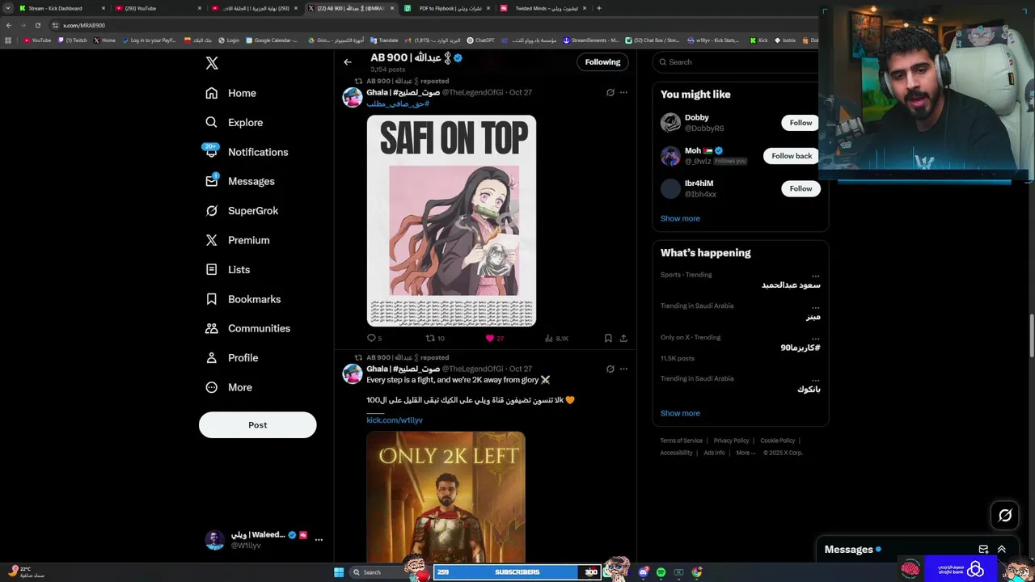The image size is (1035, 582).
Task: Click the Search X input field
Action: [x=736, y=62]
